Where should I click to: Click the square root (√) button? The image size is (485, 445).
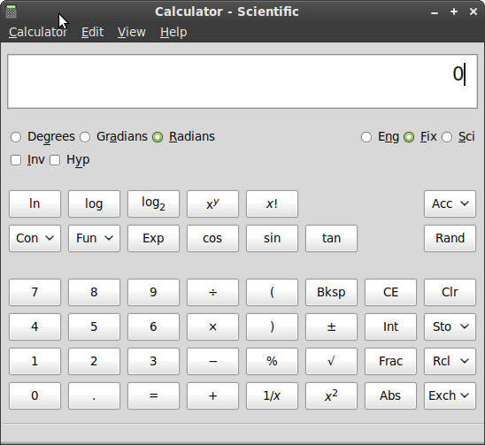[331, 361]
